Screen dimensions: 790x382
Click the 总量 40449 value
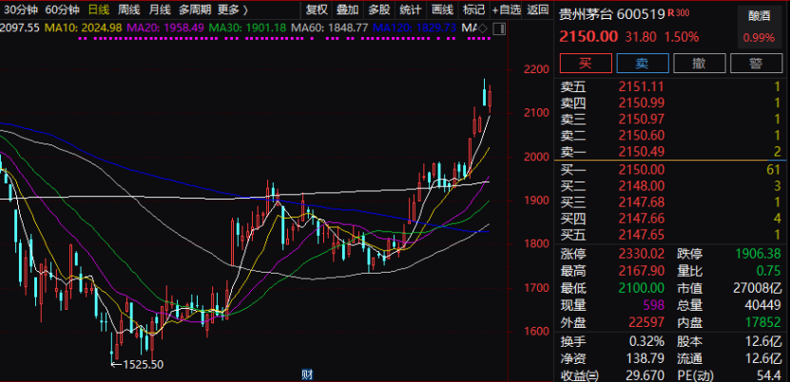[762, 305]
